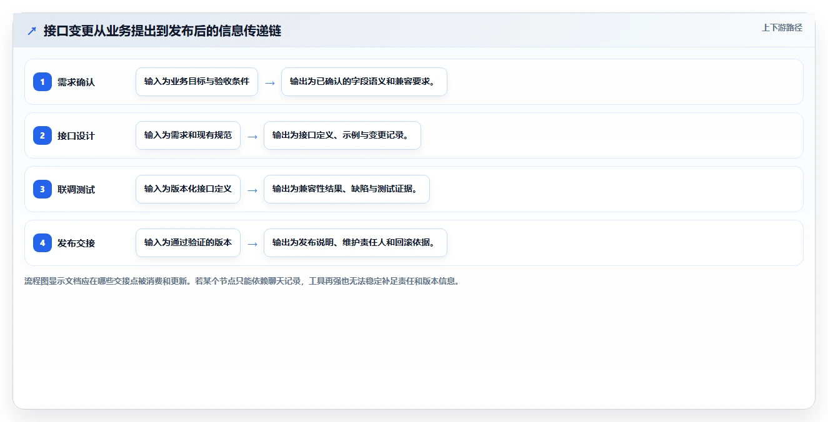The image size is (828, 422).
Task: Select step number 2 badge
Action: pos(42,135)
